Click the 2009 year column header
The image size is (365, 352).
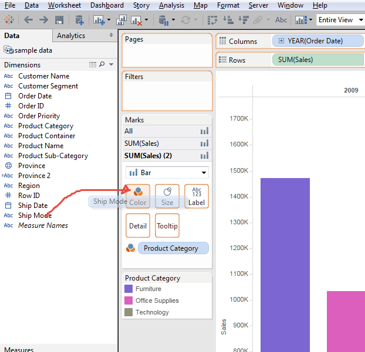(x=351, y=90)
